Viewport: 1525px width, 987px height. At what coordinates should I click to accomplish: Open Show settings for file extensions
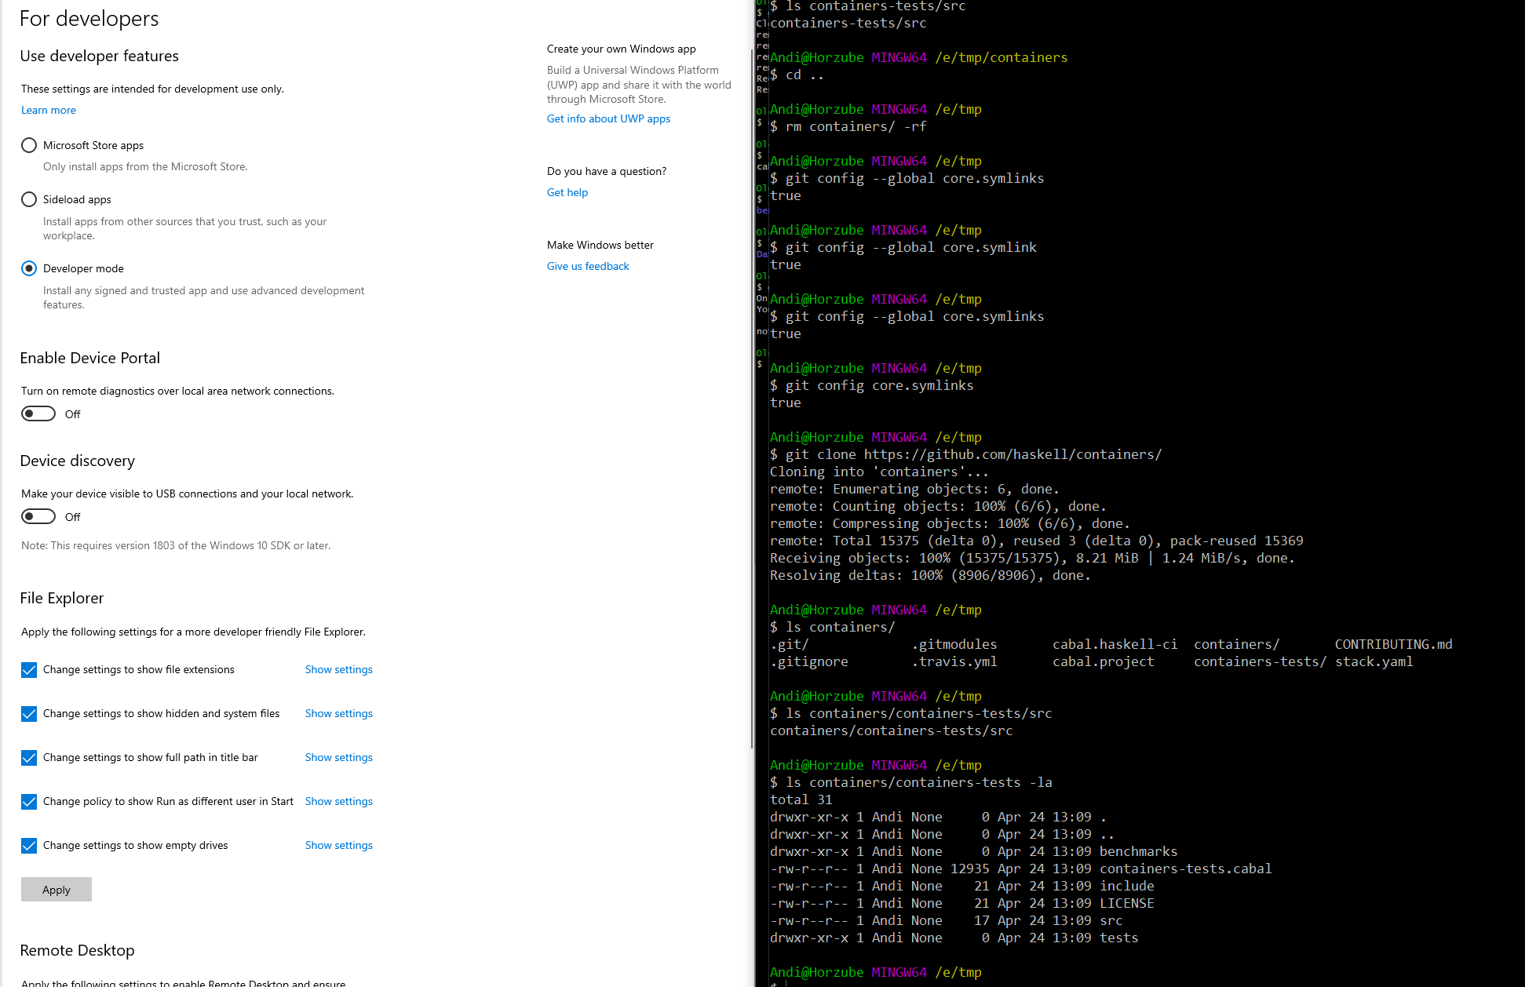[x=338, y=669]
